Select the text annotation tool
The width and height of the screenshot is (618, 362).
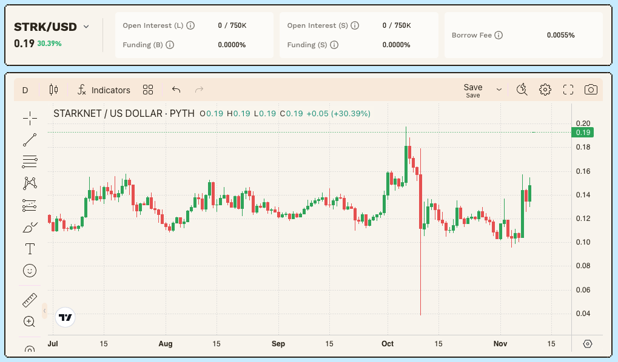point(30,249)
